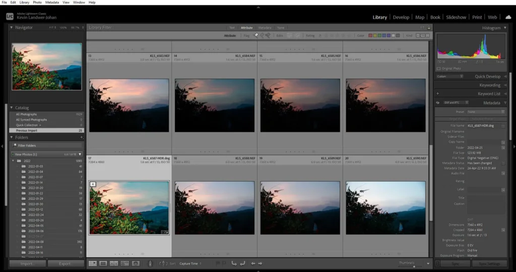Rotate photo counter-clockwise in toolbar
The image size is (516, 272).
coord(234,263)
